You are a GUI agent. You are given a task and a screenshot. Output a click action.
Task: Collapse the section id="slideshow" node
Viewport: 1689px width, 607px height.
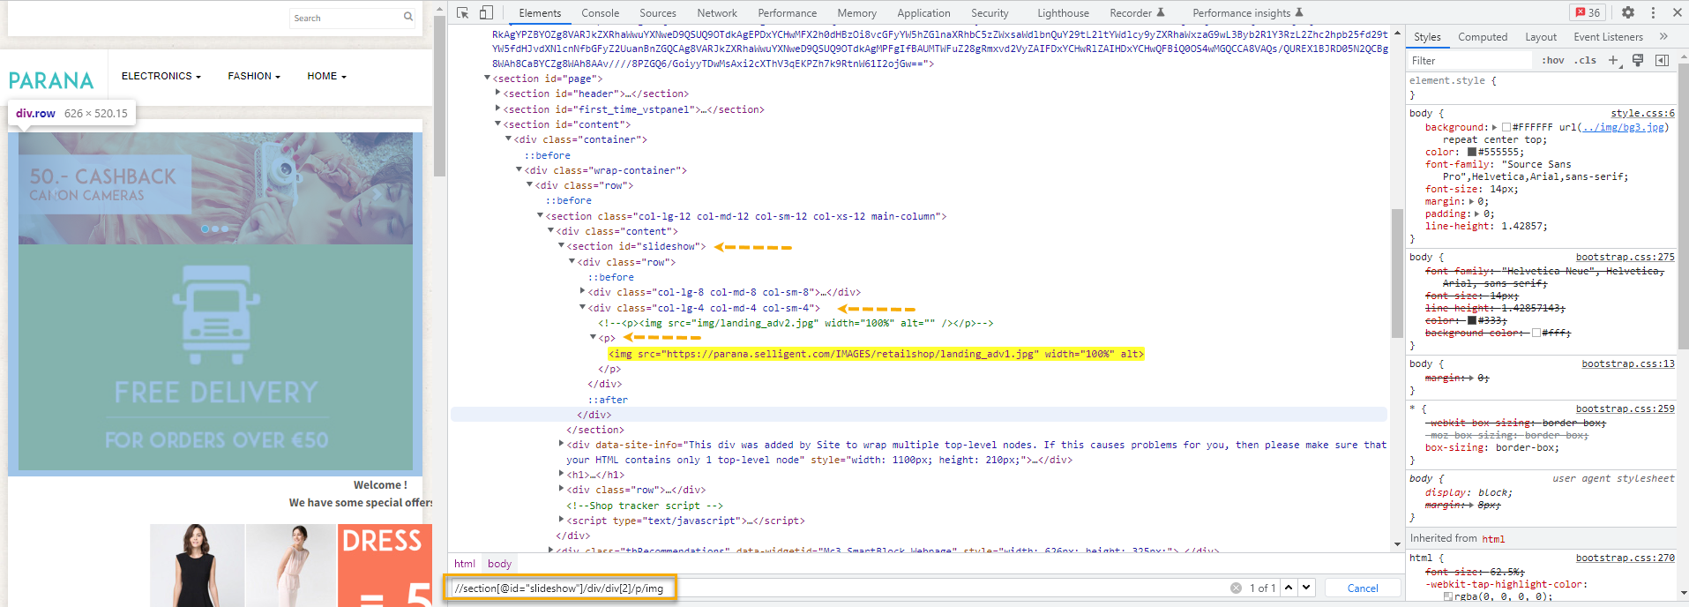pyautogui.click(x=561, y=246)
